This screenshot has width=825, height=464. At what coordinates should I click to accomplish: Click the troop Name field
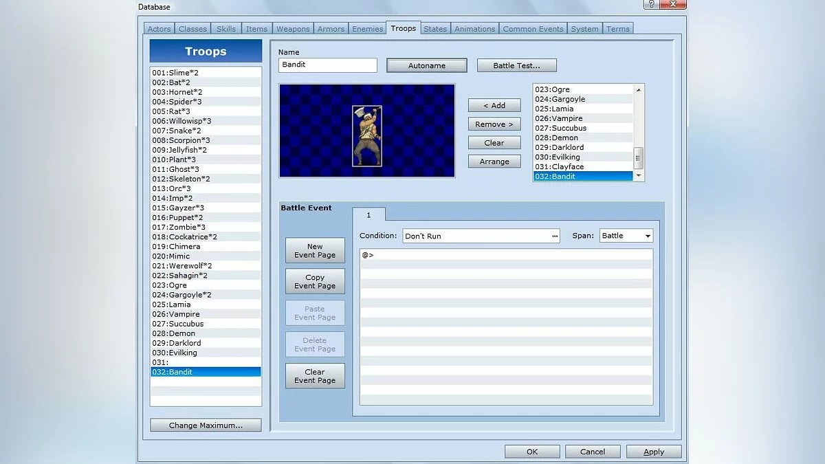(x=328, y=65)
